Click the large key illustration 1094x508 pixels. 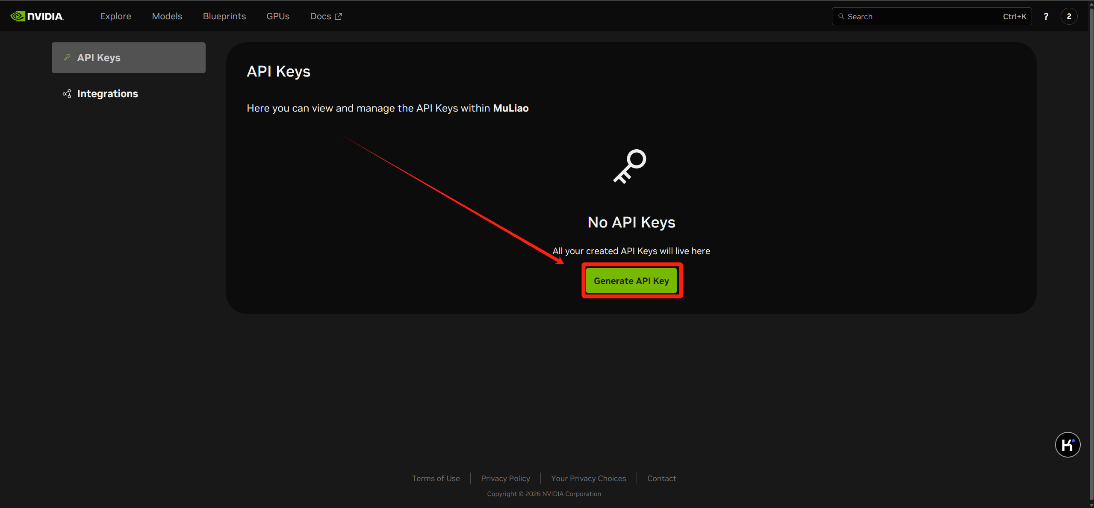click(x=630, y=166)
